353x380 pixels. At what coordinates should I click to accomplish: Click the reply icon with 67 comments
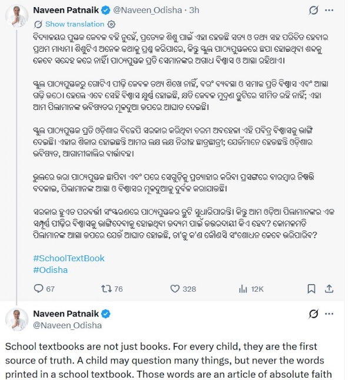(x=38, y=289)
